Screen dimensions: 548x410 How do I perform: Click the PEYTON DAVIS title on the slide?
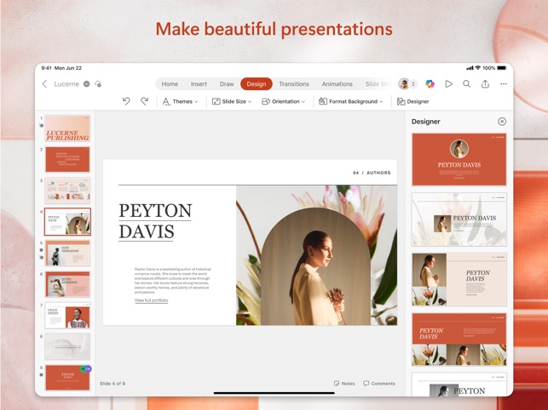click(155, 221)
